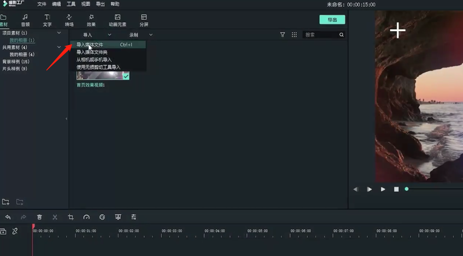Screen dimensions: 463x256
Task: Click the stop button in preview
Action: click(x=396, y=189)
